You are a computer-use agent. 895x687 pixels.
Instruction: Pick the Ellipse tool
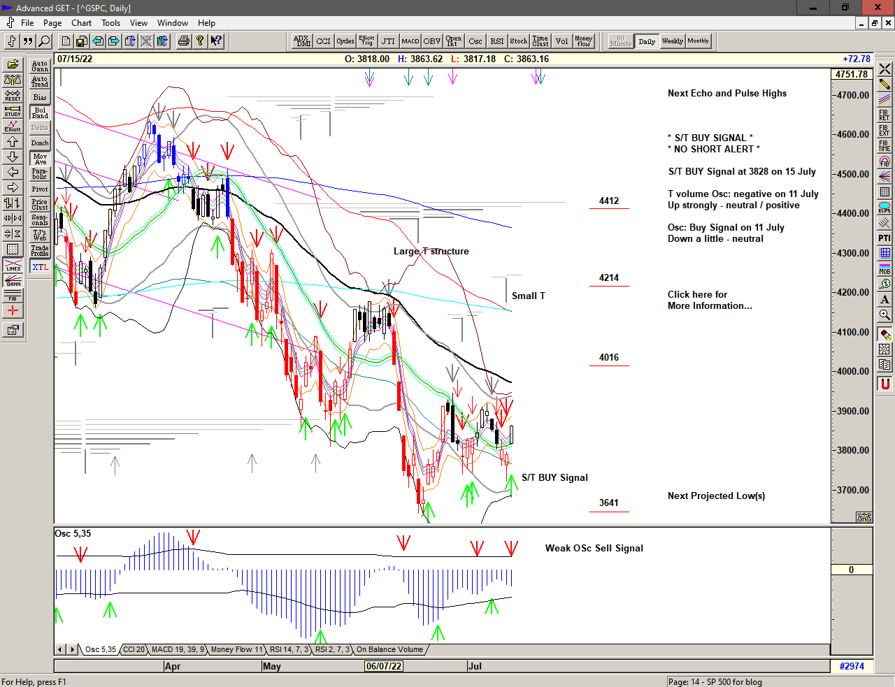885,208
